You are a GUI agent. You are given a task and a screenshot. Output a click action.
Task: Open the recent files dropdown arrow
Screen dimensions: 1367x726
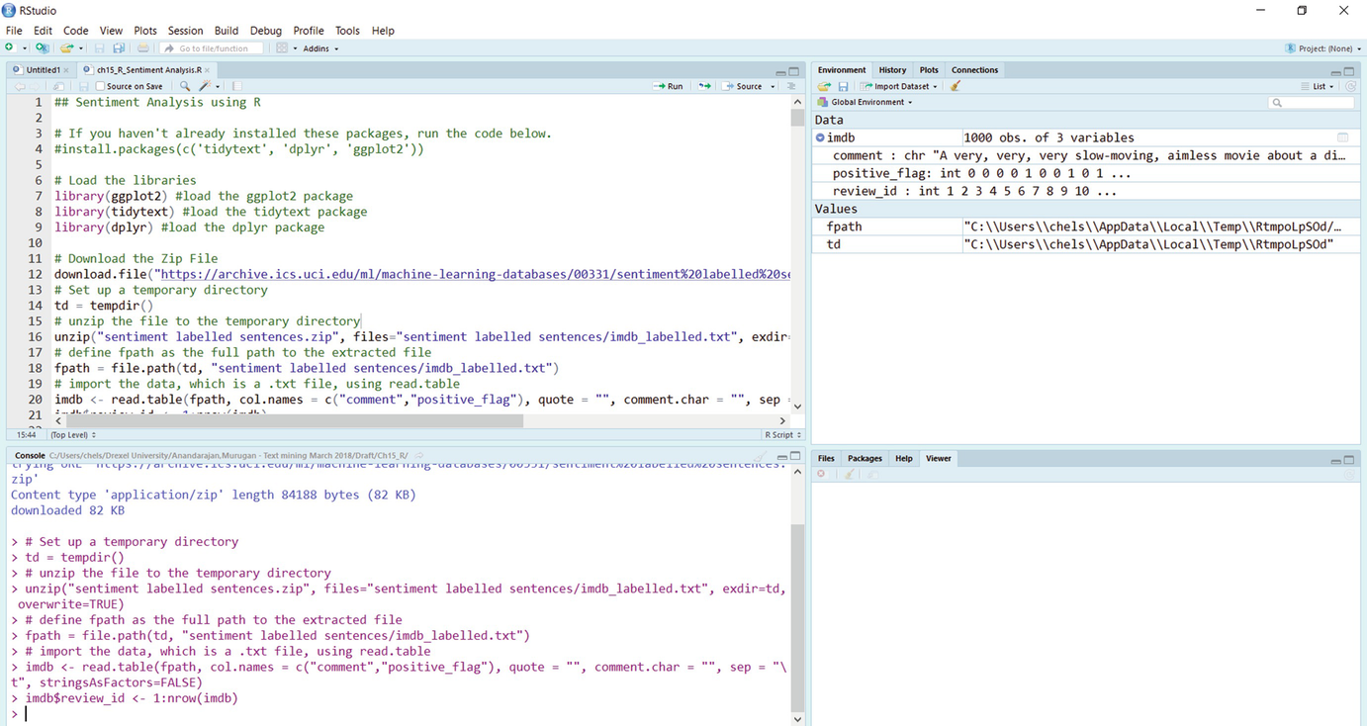[81, 48]
